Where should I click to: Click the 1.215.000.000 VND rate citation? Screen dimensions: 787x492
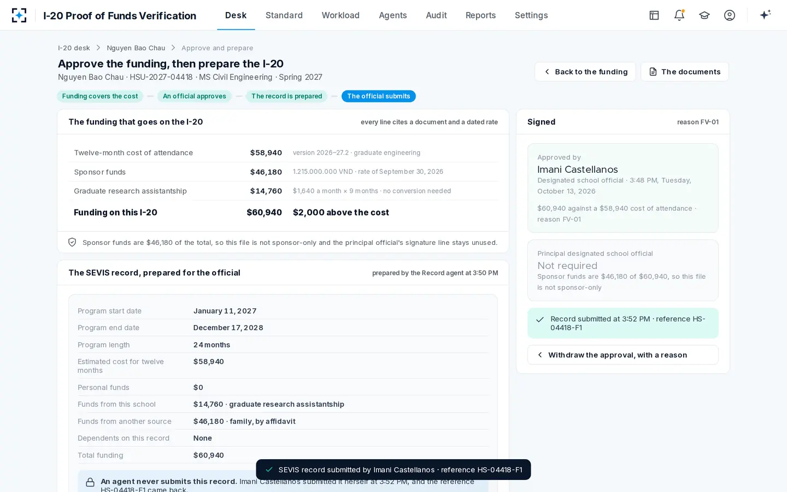368,172
